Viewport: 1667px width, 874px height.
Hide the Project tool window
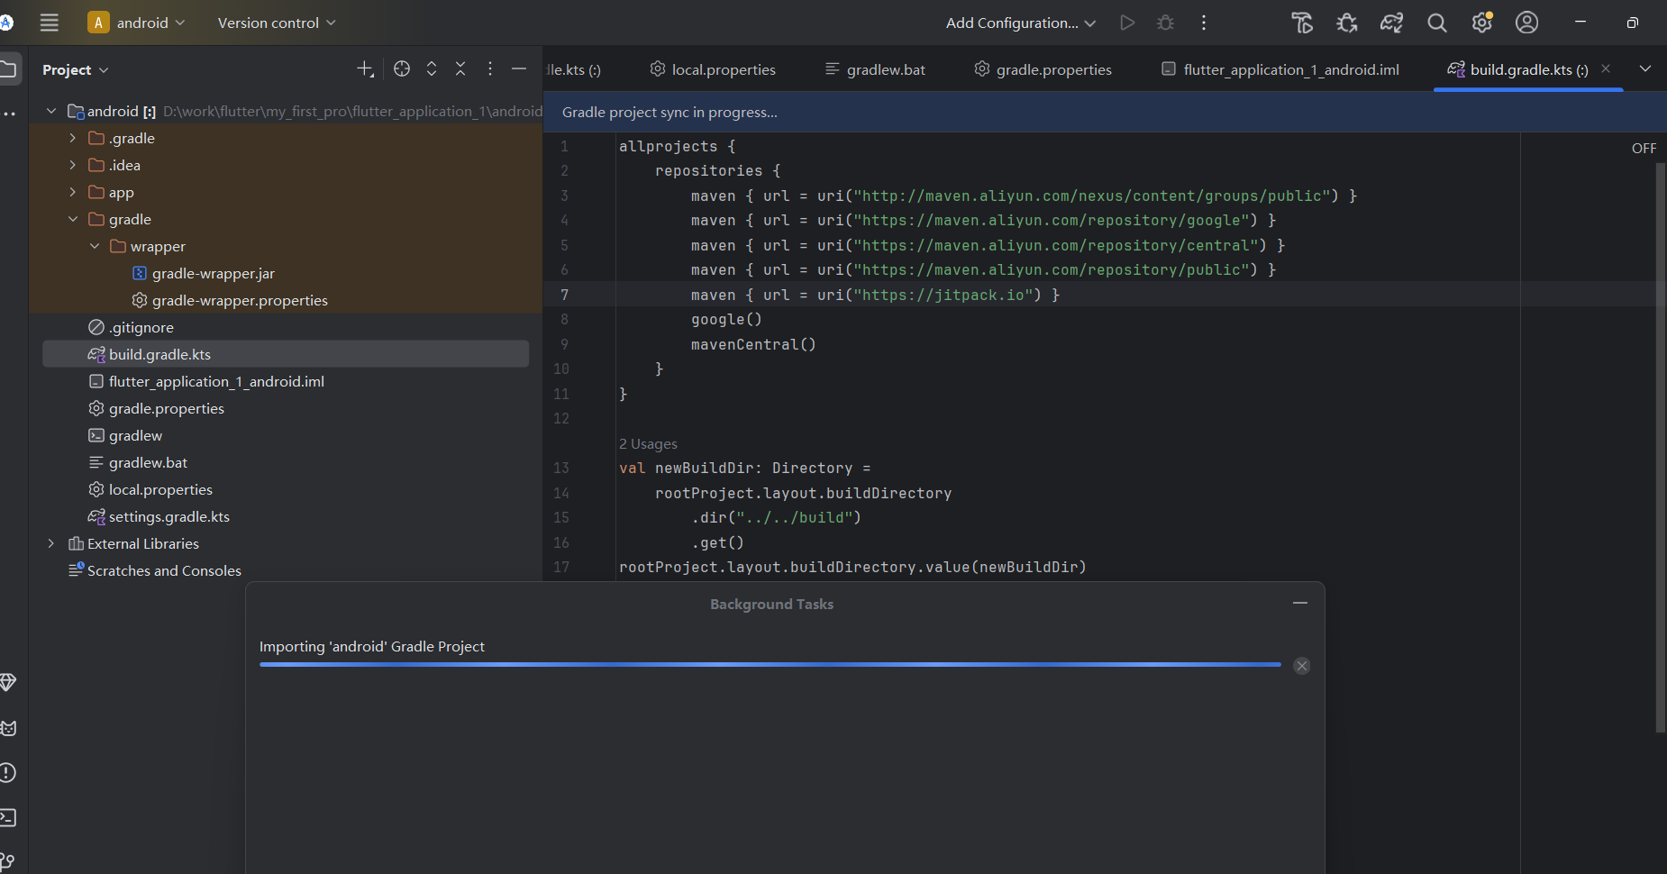pos(519,68)
